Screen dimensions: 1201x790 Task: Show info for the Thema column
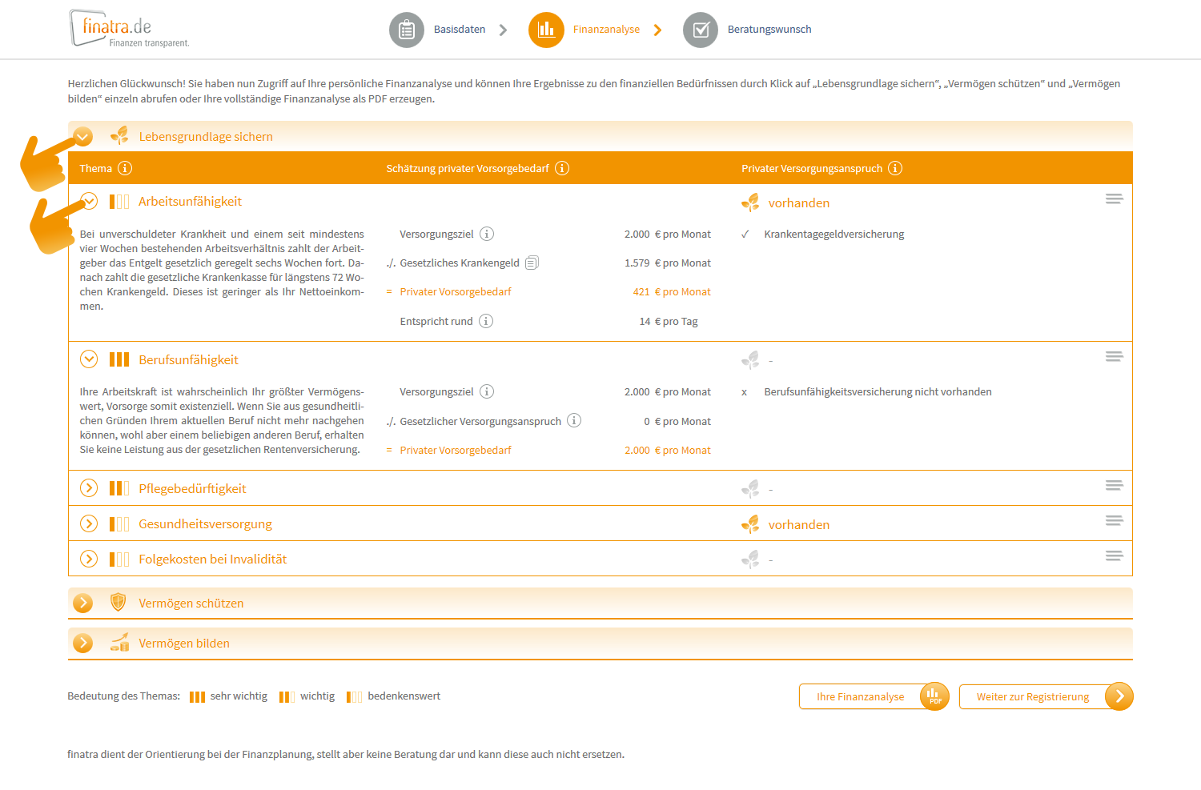click(125, 168)
